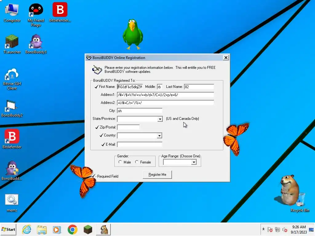Open Google Chrome from the taskbar
The width and height of the screenshot is (315, 236).
pyautogui.click(x=73, y=229)
